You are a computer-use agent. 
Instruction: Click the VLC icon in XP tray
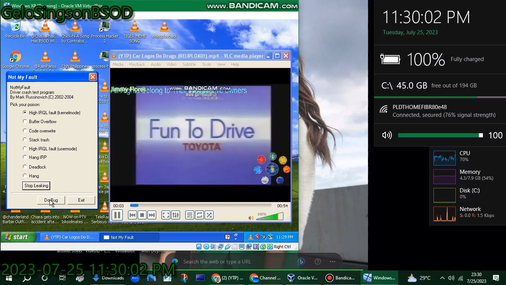pyautogui.click(x=250, y=237)
